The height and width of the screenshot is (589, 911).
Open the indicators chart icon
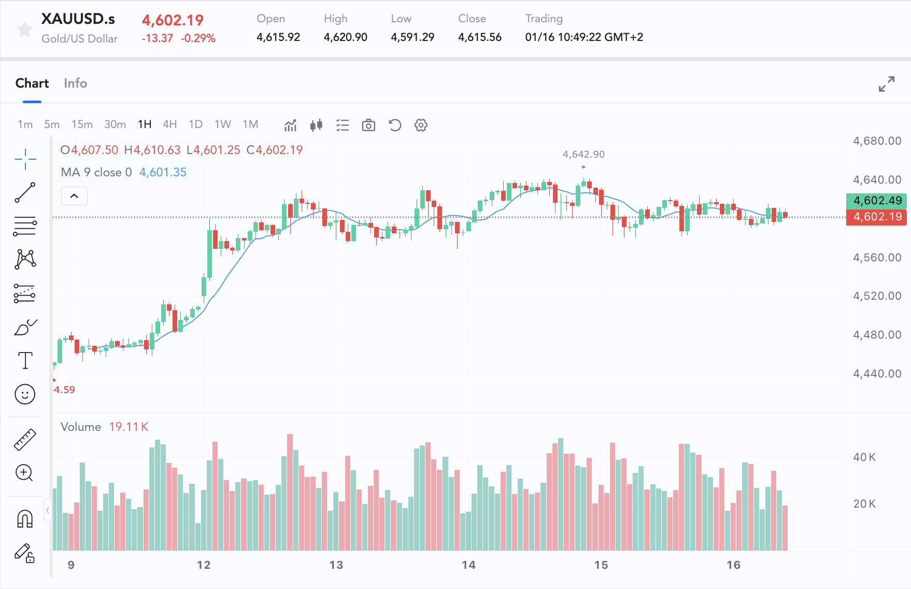coord(290,125)
